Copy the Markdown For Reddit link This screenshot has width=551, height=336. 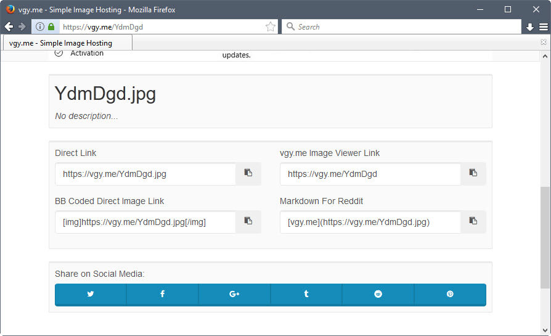[x=473, y=221]
